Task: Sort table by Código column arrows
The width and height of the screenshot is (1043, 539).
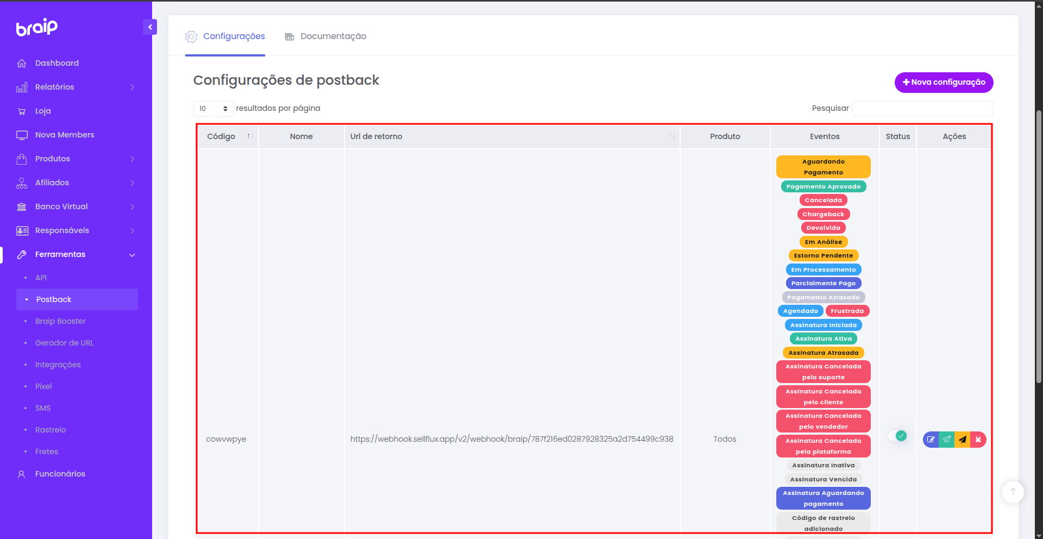Action: point(250,136)
